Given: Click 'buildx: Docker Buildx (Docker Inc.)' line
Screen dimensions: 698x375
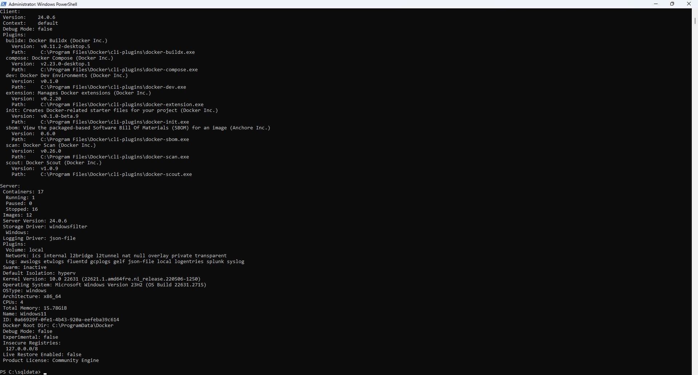Looking at the screenshot, I should (57, 41).
